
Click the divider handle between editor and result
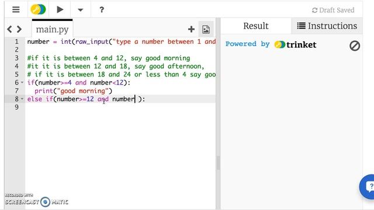[x=218, y=163]
